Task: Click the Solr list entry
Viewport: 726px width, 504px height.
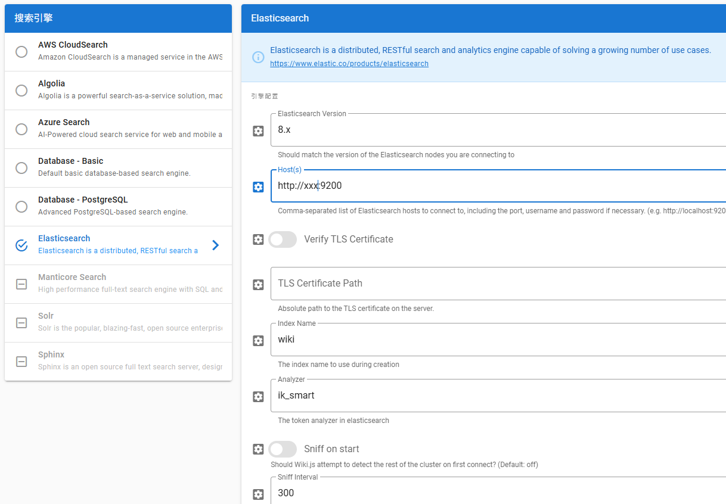Action: coord(118,323)
